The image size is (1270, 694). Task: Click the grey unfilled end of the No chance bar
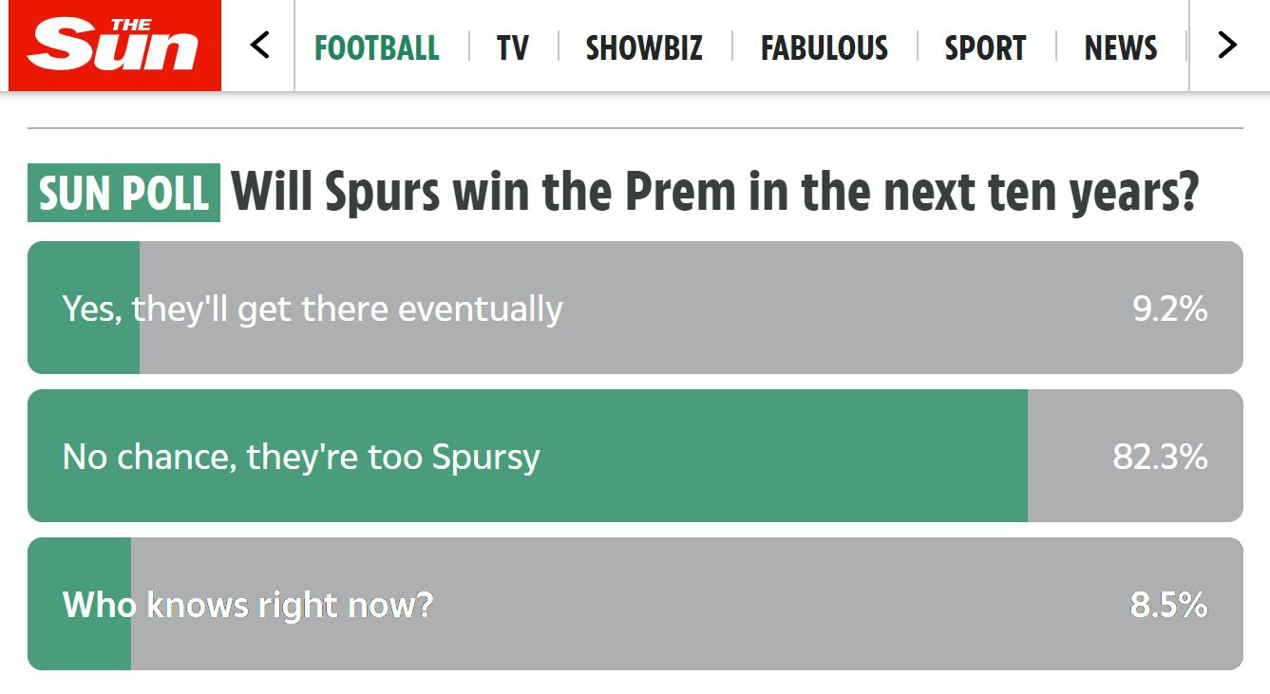pos(1064,457)
